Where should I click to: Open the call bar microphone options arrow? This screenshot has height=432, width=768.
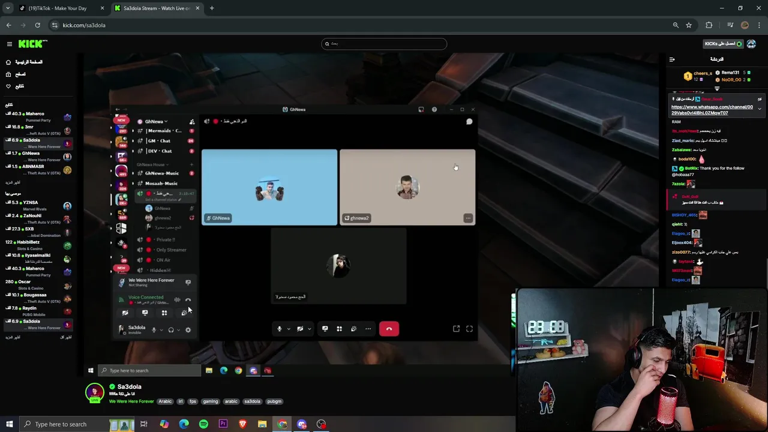pyautogui.click(x=288, y=329)
